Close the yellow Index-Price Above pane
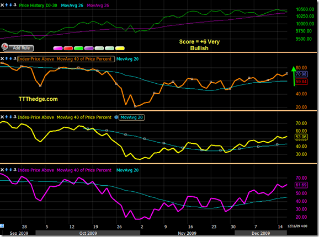The image size is (319, 237). click(x=2, y=117)
